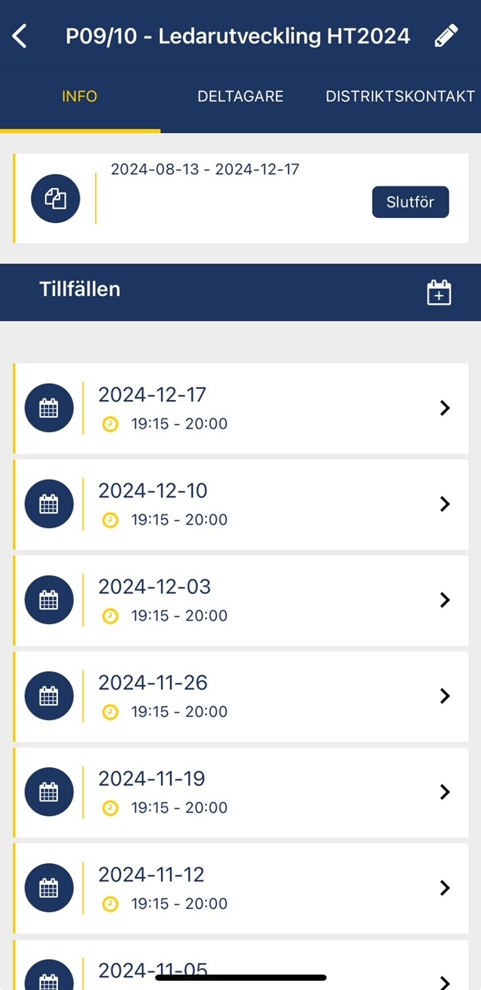Screen dimensions: 481x990
Task: Tap calendar icon for 2024-12-17
Action: tap(49, 408)
